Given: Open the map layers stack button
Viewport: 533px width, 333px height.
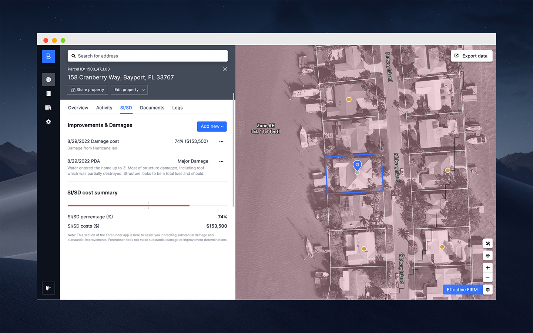Looking at the screenshot, I should click(x=488, y=290).
